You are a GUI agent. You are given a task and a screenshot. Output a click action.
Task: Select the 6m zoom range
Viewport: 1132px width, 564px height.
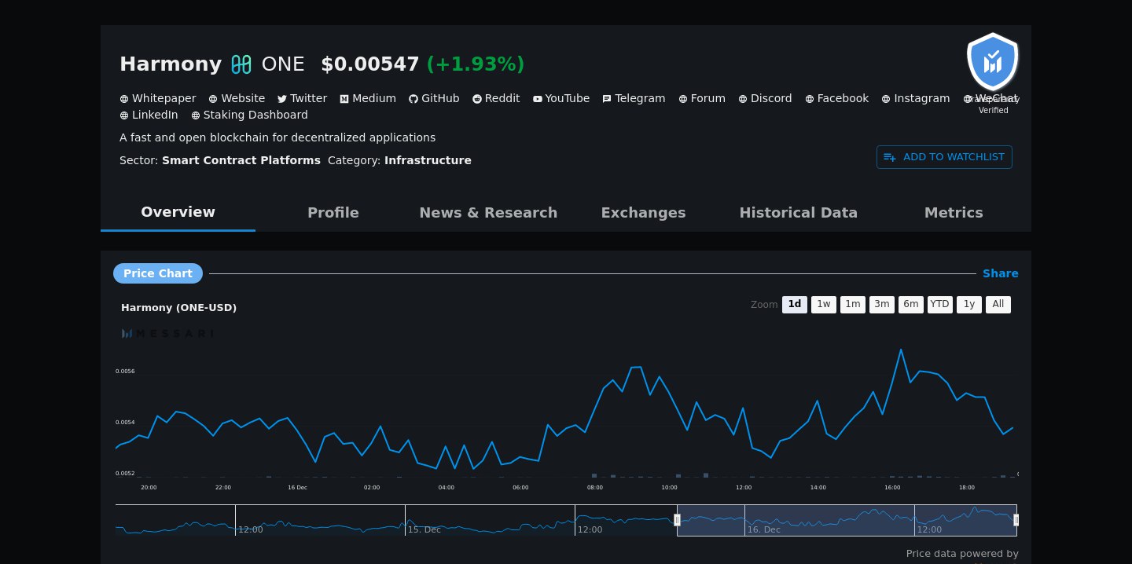(911, 305)
